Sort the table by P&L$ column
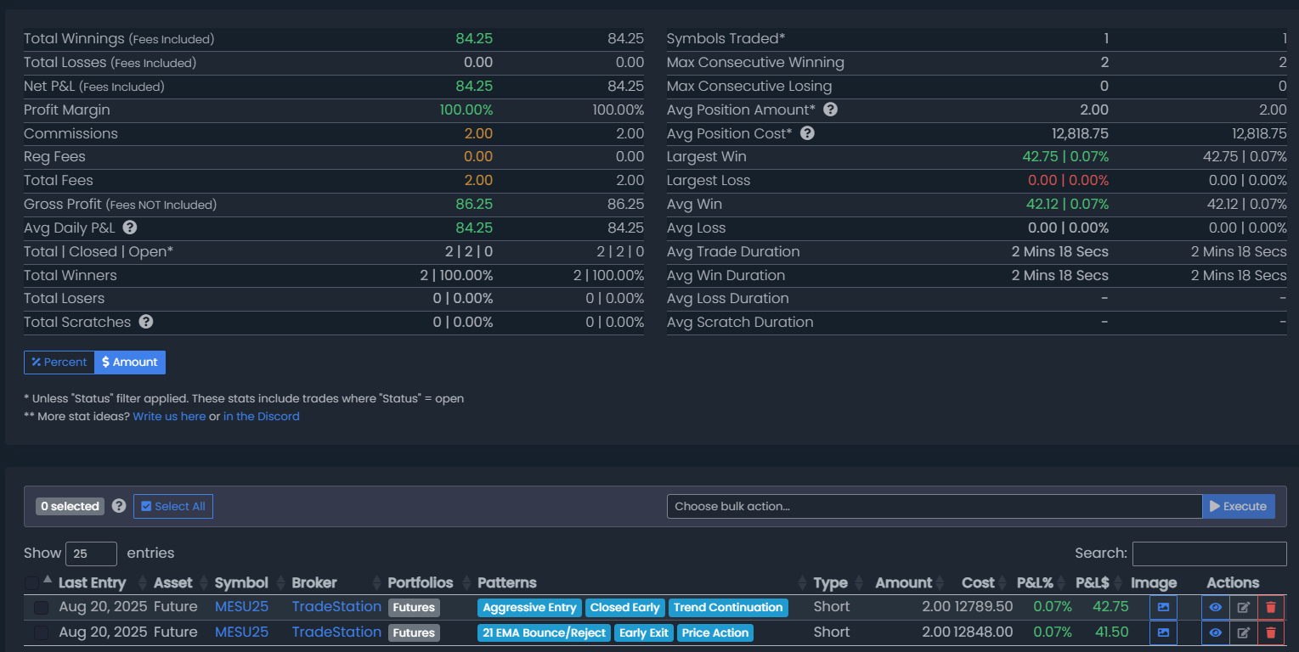Image resolution: width=1299 pixels, height=652 pixels. (x=1092, y=582)
